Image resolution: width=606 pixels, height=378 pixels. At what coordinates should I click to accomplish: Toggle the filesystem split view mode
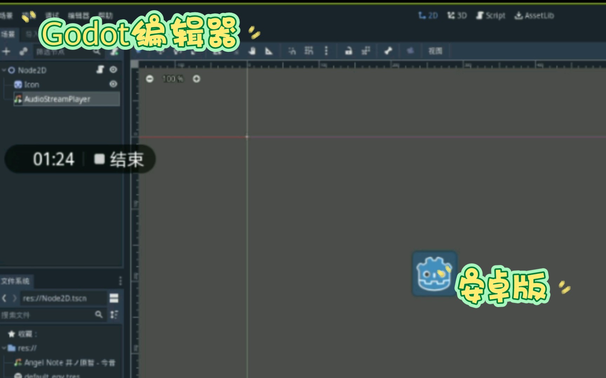114,298
